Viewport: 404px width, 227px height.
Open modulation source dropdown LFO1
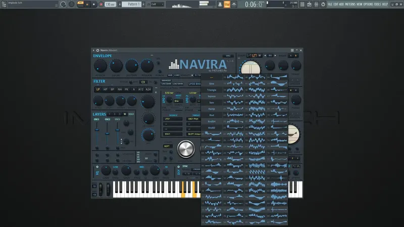[x=173, y=119]
